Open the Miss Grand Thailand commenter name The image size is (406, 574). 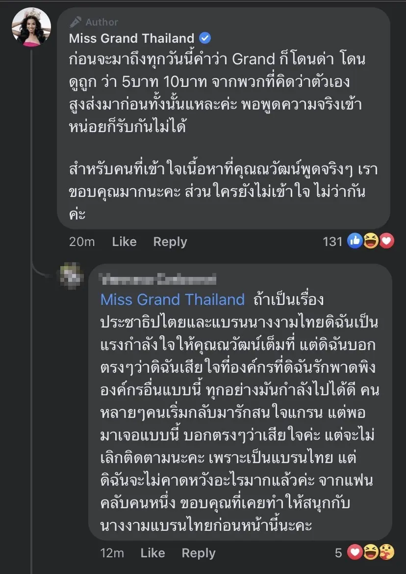tap(131, 38)
